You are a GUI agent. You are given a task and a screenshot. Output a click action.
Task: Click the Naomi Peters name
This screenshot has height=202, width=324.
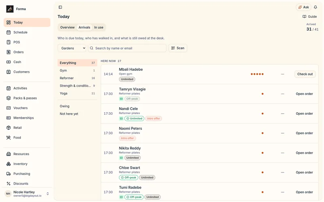(x=130, y=128)
